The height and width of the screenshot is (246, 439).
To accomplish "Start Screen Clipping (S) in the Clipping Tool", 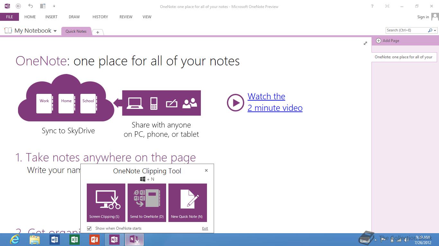I will point(106,203).
